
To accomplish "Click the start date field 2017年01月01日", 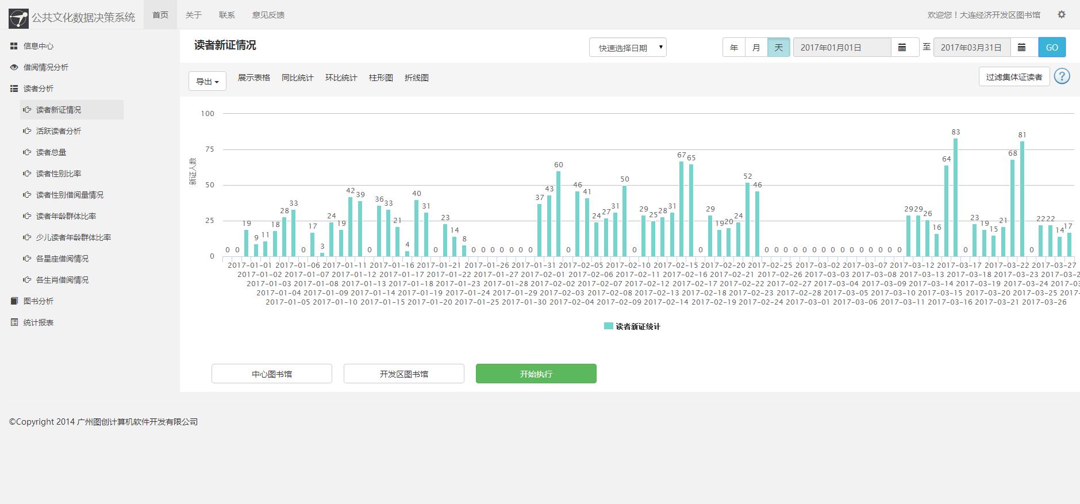I will click(841, 48).
